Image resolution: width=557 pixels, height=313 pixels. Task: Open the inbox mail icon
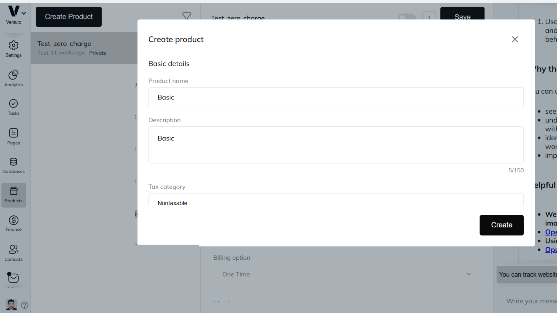tap(13, 278)
